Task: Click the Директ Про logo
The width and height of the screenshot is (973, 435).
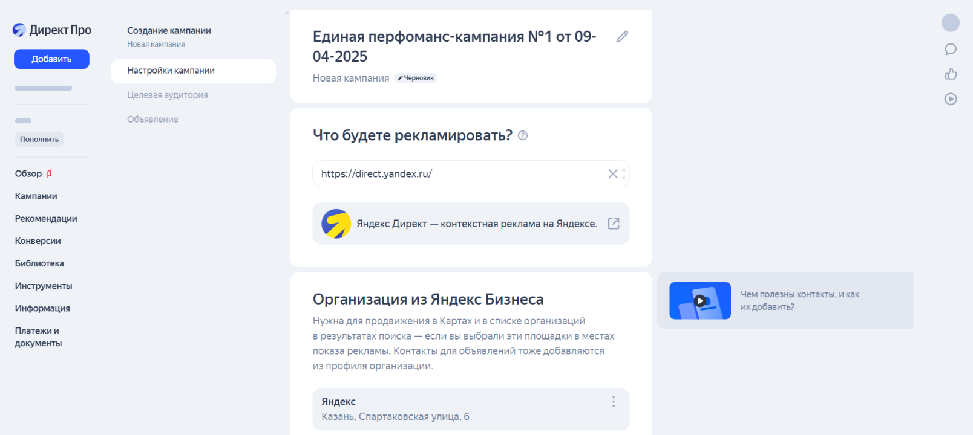Action: coord(52,30)
